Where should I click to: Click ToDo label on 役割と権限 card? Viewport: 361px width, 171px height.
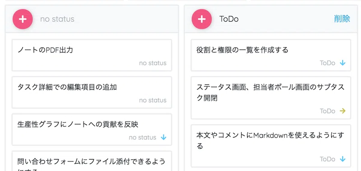(328, 63)
